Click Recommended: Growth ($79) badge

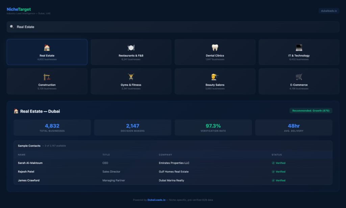coord(311,111)
